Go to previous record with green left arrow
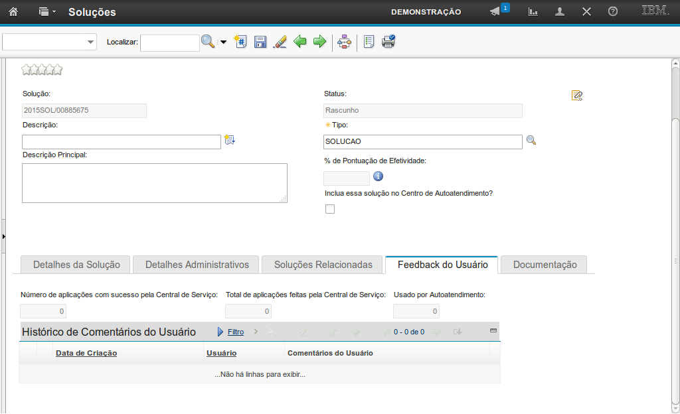The height and width of the screenshot is (414, 680). tap(300, 42)
